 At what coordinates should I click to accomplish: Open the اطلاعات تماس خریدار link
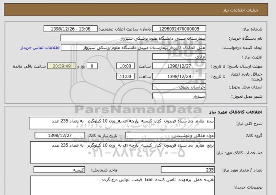click(40, 48)
